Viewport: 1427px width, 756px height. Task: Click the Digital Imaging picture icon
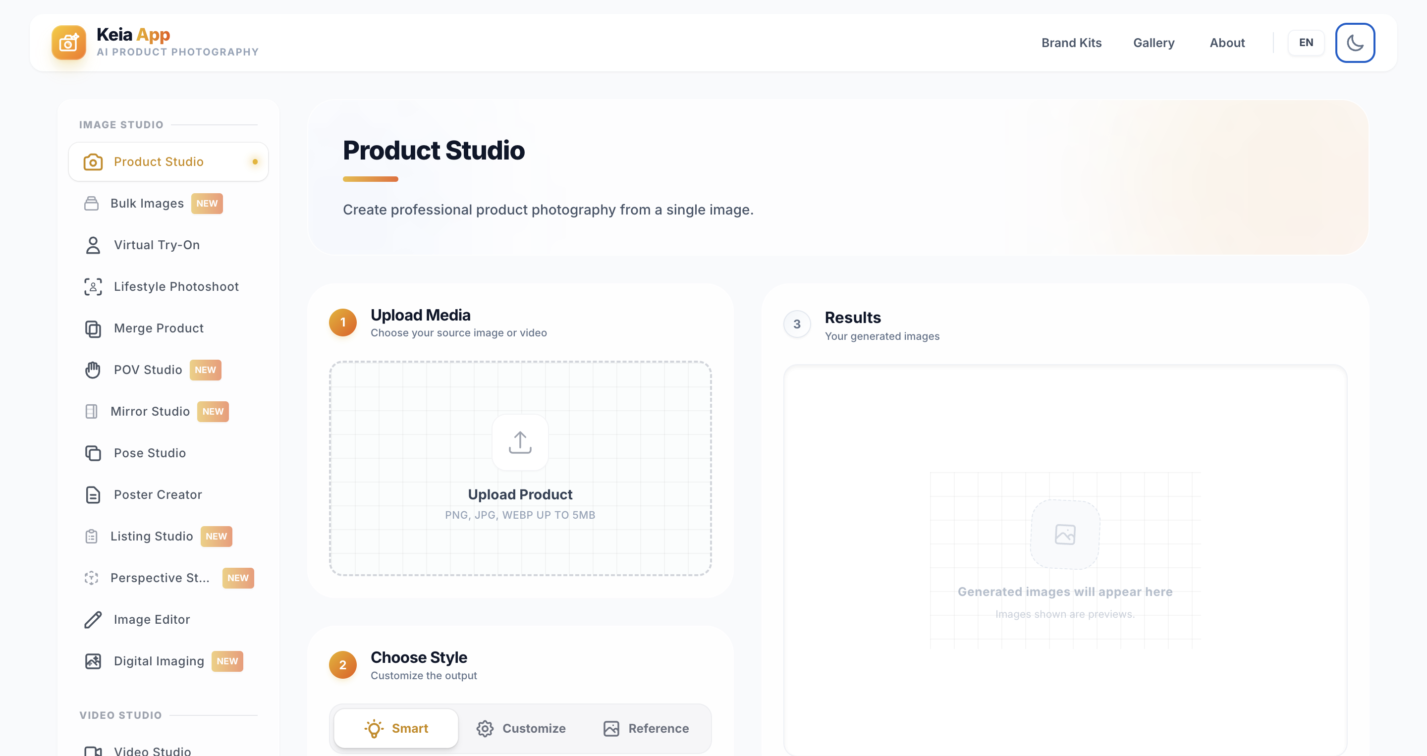[x=93, y=661]
